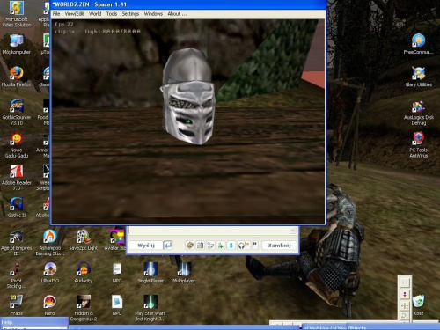
Task: Select the Audacity desktop icon
Action: (84, 273)
